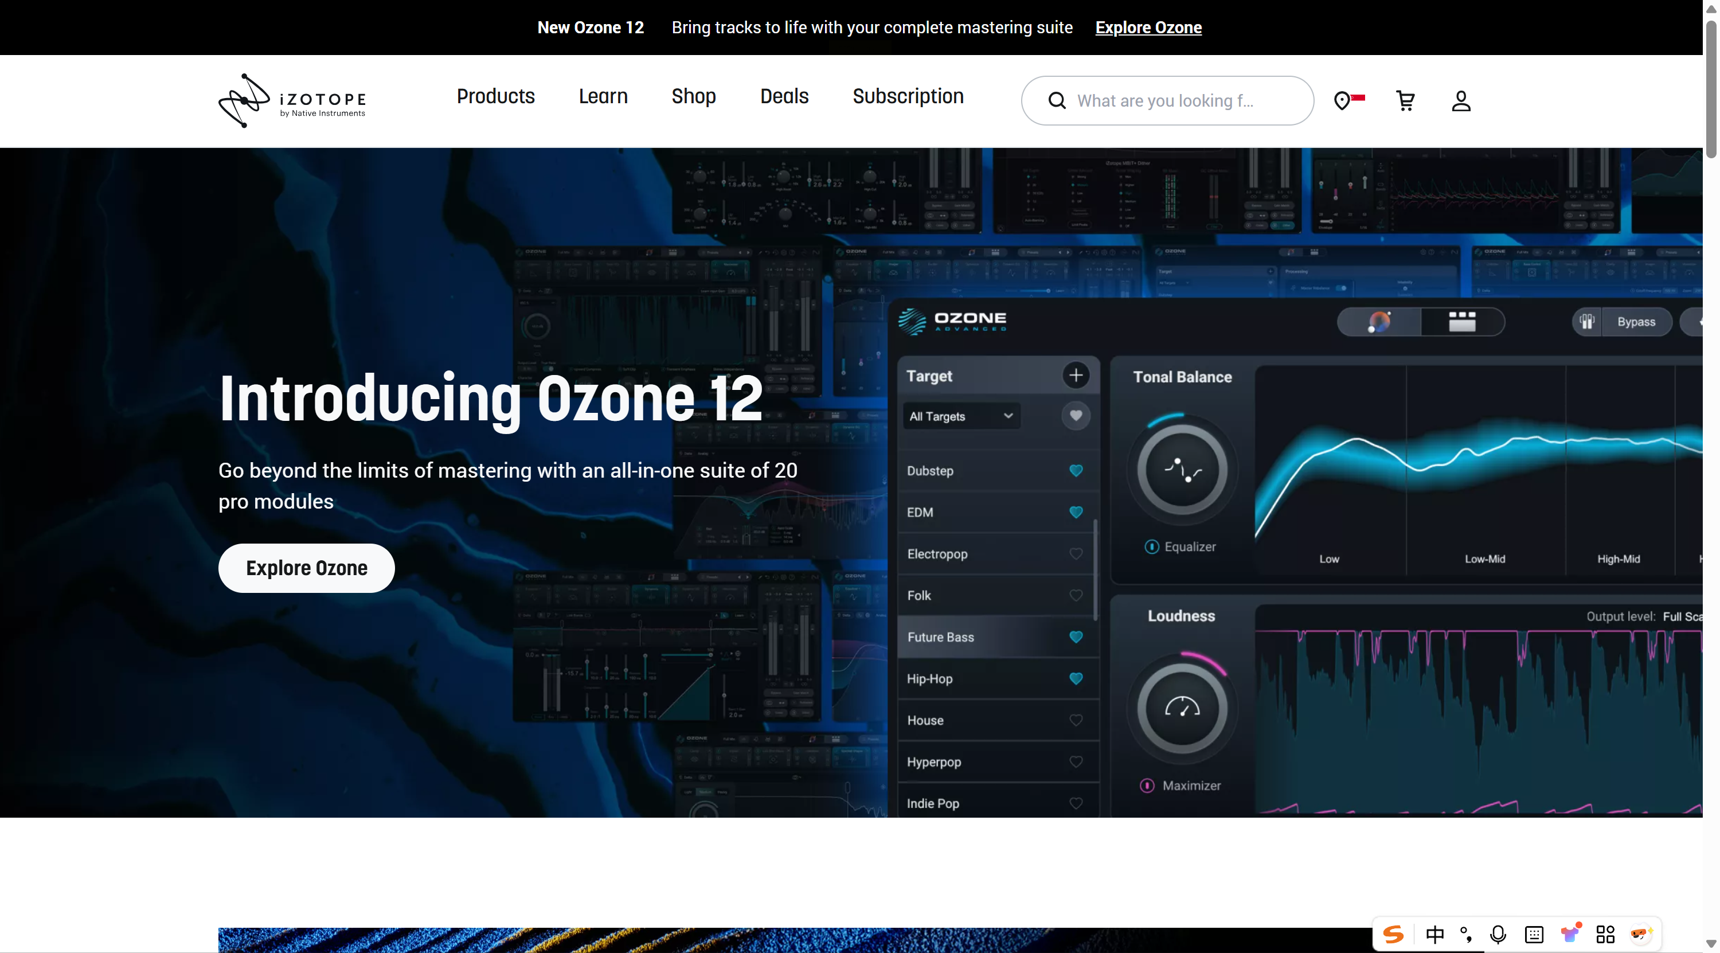Click the Low band label
The width and height of the screenshot is (1720, 953).
[1329, 559]
